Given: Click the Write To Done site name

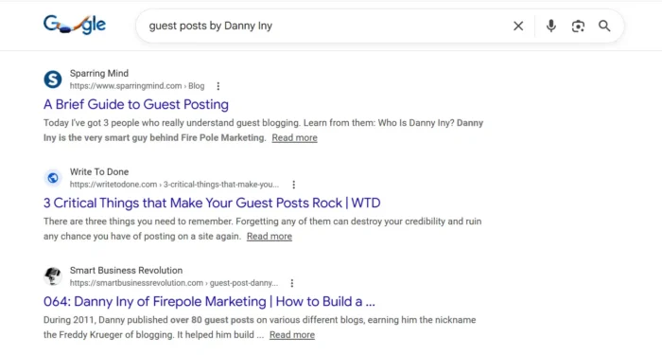Looking at the screenshot, I should point(99,171).
